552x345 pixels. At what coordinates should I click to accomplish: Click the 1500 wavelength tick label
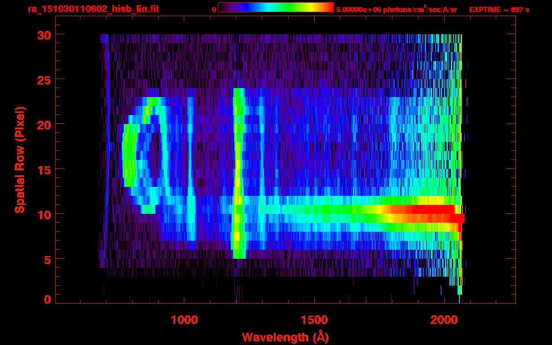(314, 319)
